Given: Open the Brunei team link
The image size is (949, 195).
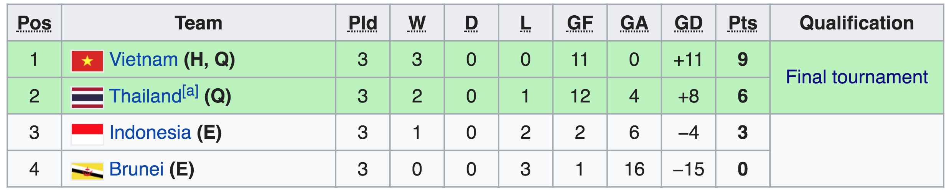Looking at the screenshot, I should click(x=136, y=169).
